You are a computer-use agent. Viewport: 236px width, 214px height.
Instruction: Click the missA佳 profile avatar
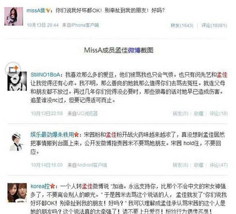tap(14, 16)
